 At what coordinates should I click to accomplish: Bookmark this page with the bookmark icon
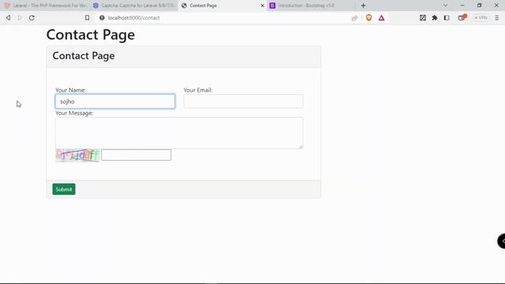[87, 17]
